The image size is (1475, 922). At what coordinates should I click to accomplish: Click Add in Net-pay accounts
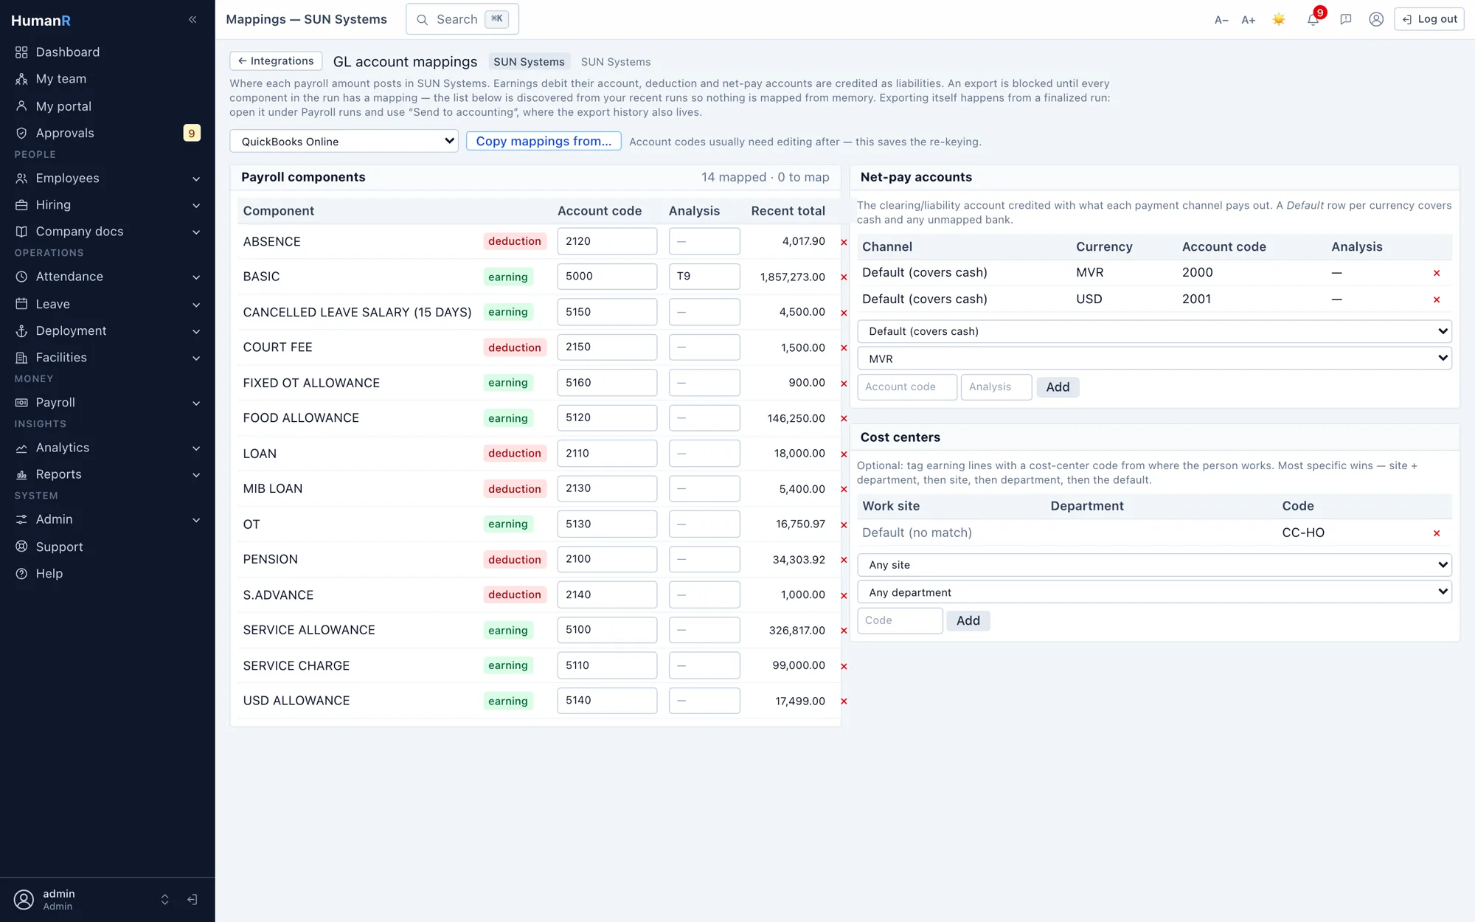click(x=1058, y=387)
